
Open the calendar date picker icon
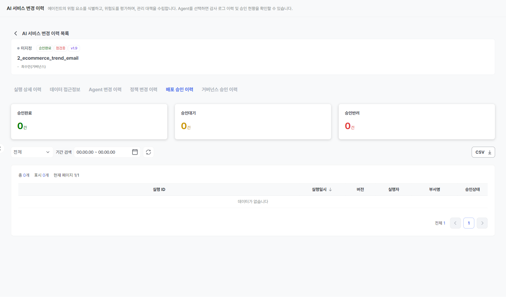point(135,152)
